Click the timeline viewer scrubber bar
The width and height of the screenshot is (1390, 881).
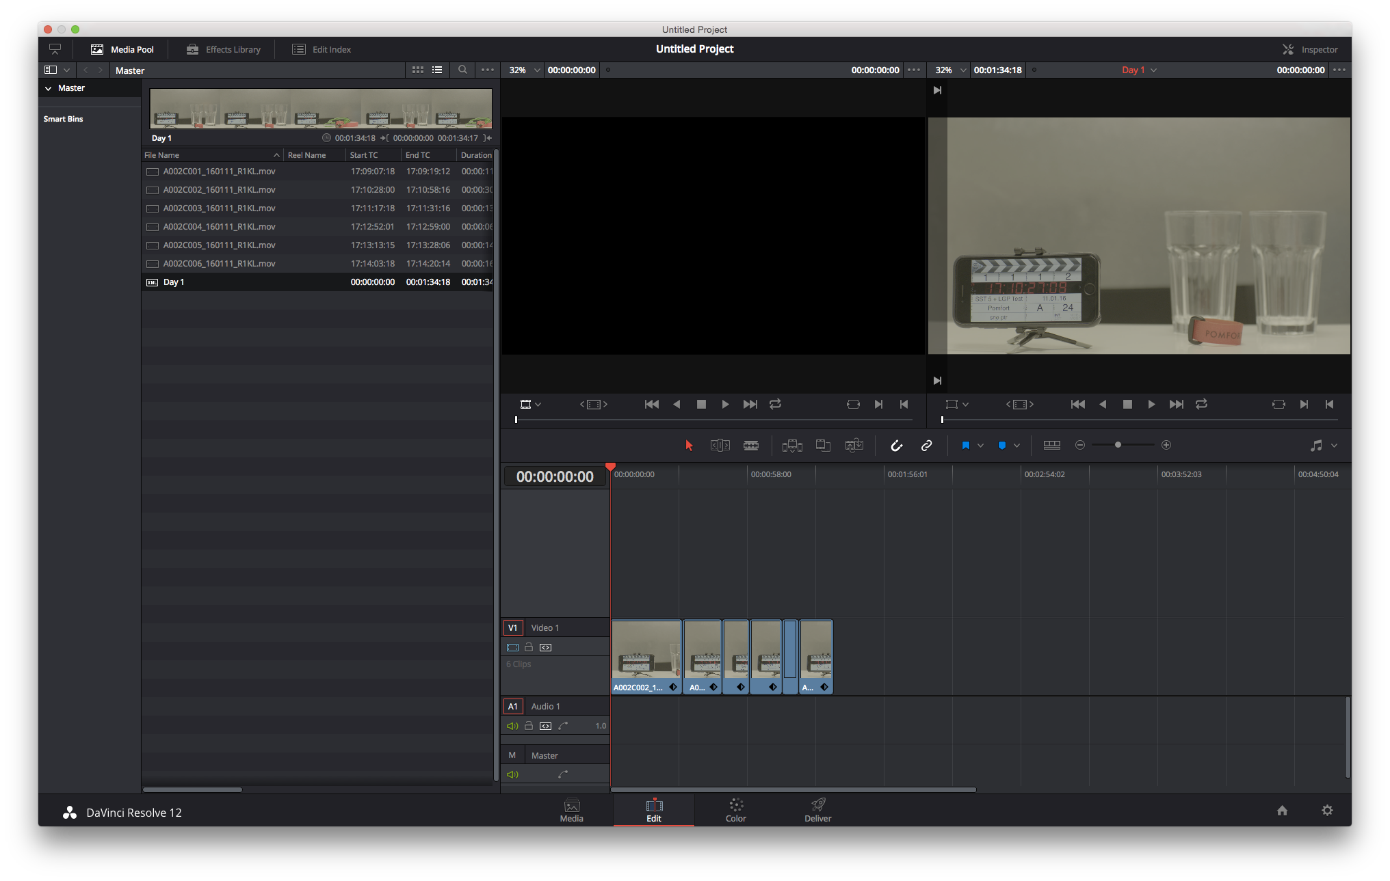click(x=1139, y=420)
